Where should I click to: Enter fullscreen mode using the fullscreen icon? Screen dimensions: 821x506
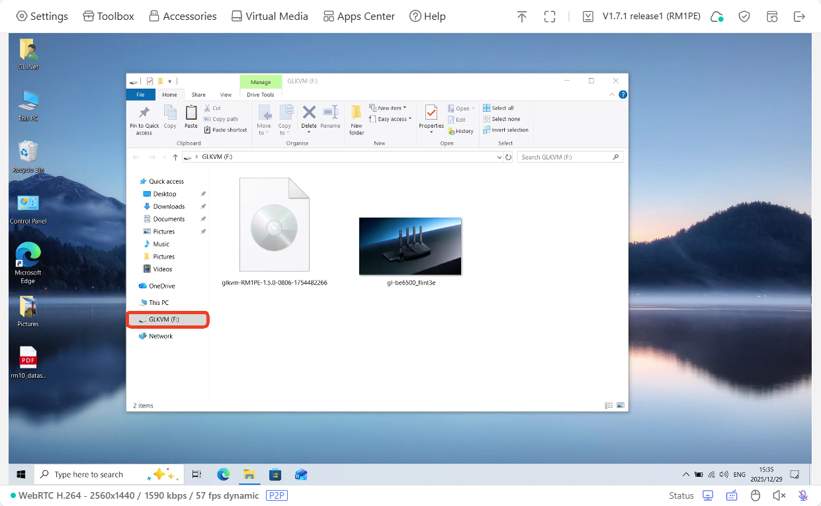pos(550,16)
